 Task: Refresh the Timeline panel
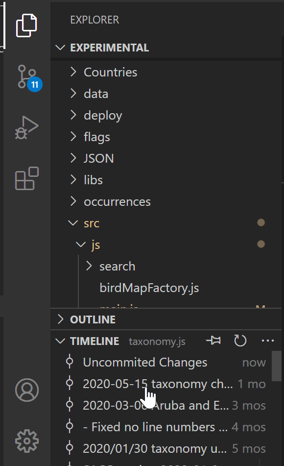point(240,341)
